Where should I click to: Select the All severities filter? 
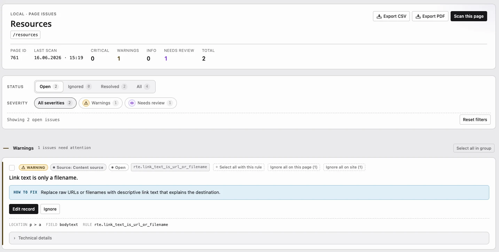point(55,103)
